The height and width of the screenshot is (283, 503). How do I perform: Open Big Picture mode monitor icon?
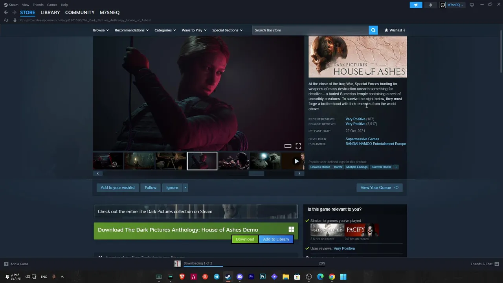coord(472,5)
